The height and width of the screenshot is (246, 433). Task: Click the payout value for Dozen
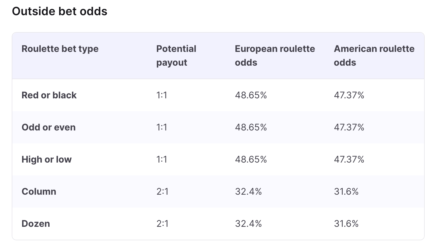point(162,224)
